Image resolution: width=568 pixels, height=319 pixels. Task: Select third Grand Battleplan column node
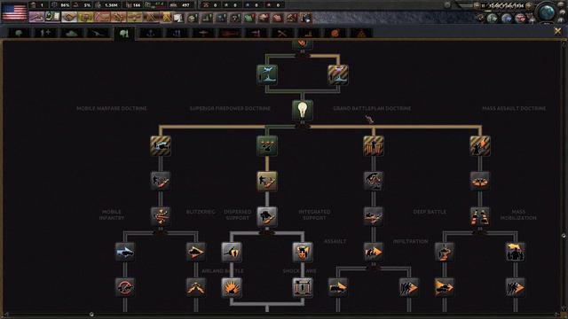click(374, 216)
